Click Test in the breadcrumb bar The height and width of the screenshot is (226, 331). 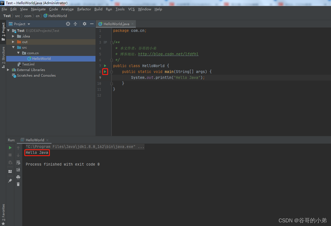7,16
